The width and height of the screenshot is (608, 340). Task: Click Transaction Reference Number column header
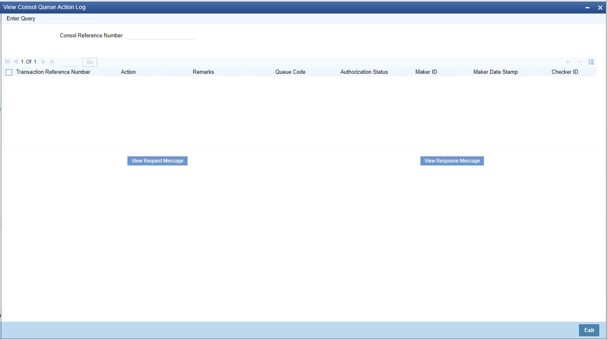click(x=53, y=72)
